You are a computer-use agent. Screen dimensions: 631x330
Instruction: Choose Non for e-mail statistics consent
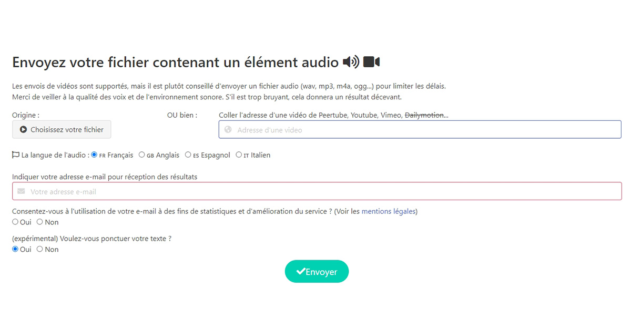click(x=40, y=222)
